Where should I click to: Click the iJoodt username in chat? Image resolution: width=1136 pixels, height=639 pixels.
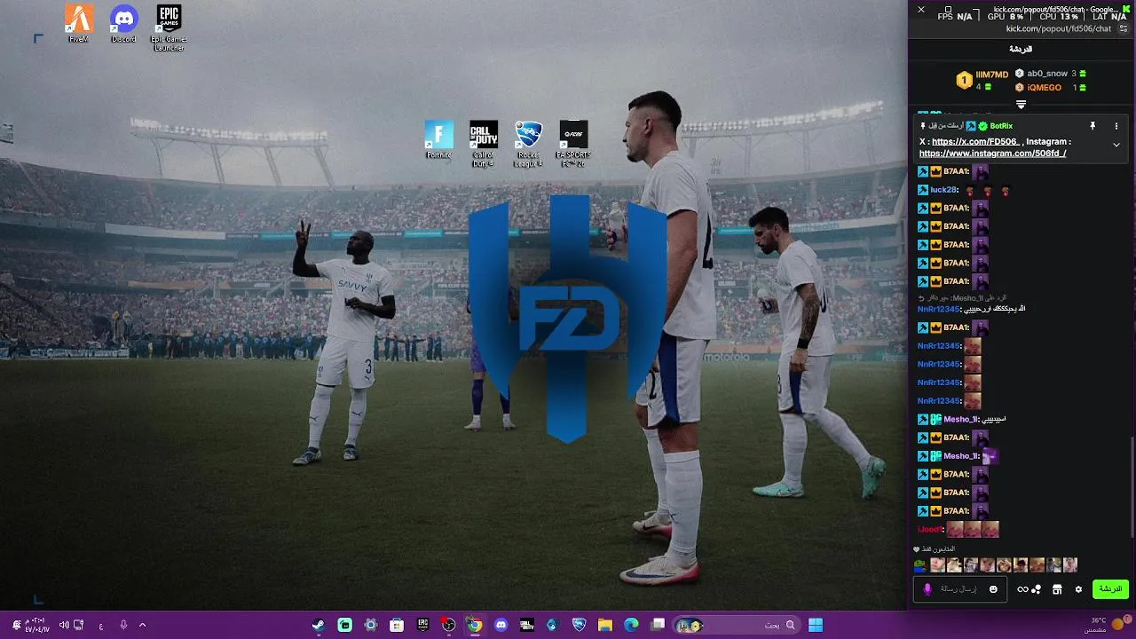point(929,530)
